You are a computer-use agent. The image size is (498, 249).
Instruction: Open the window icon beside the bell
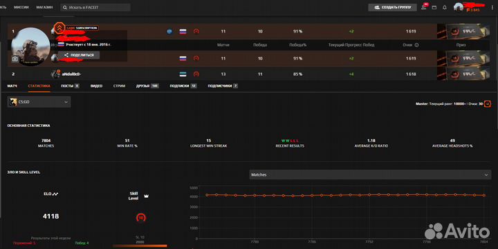click(434, 8)
